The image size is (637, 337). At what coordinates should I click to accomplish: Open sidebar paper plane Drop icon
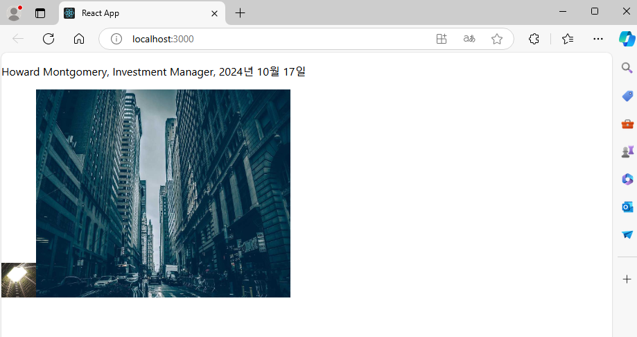(x=627, y=234)
